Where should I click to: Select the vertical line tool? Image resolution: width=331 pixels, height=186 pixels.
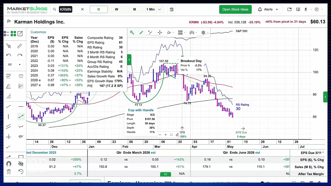point(9,117)
